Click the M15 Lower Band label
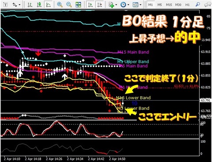Viewport: 212px width, 162px height. (133, 98)
